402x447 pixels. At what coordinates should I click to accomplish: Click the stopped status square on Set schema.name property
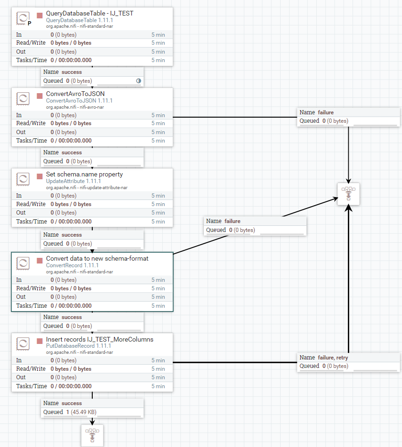(x=40, y=176)
